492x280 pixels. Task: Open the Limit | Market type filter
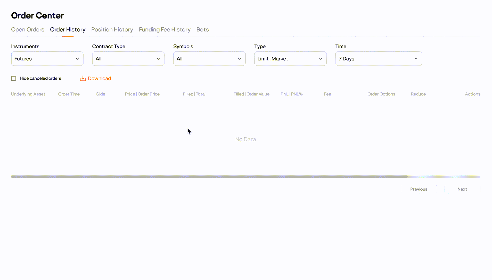pyautogui.click(x=290, y=59)
